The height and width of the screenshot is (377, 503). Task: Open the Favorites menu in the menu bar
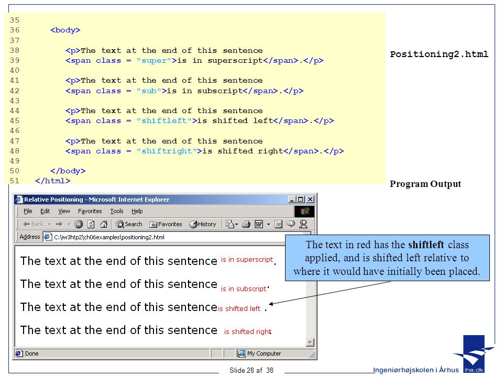coord(90,211)
